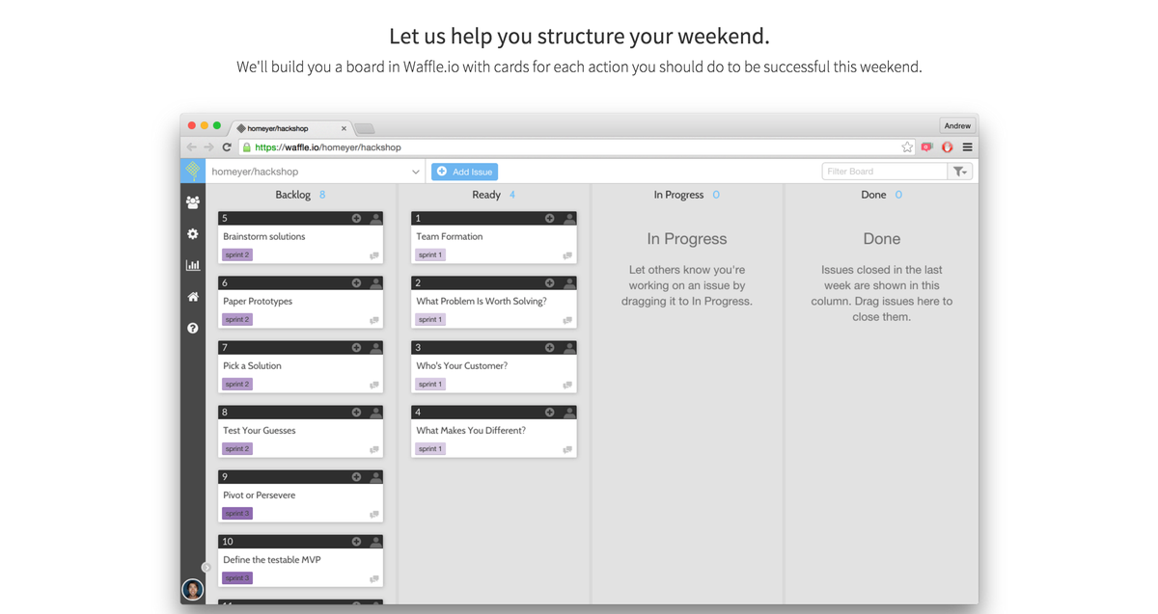1158x614 pixels.
Task: Open comments on Who's Your Customer card
Action: coord(567,385)
